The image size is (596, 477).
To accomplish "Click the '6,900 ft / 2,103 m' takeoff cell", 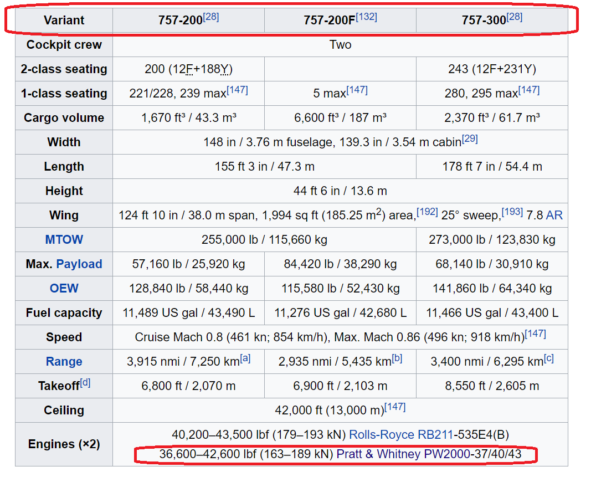I will pyautogui.click(x=340, y=386).
